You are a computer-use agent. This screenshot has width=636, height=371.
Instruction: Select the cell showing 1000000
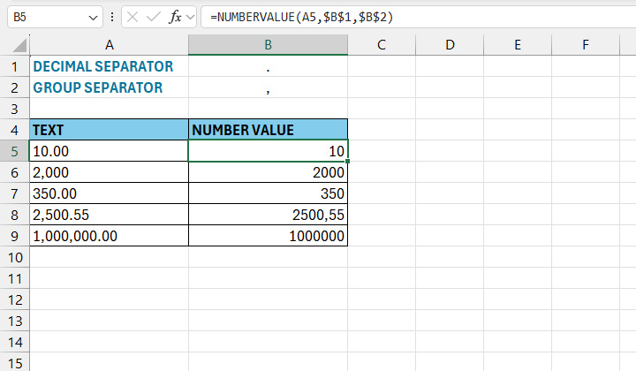coord(268,236)
